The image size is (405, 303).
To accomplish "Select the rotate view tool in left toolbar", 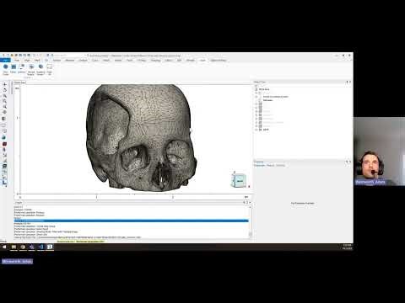I will [4, 90].
